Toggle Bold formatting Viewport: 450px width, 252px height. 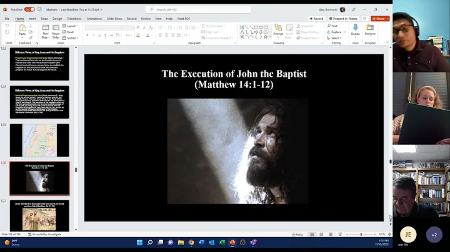click(87, 35)
